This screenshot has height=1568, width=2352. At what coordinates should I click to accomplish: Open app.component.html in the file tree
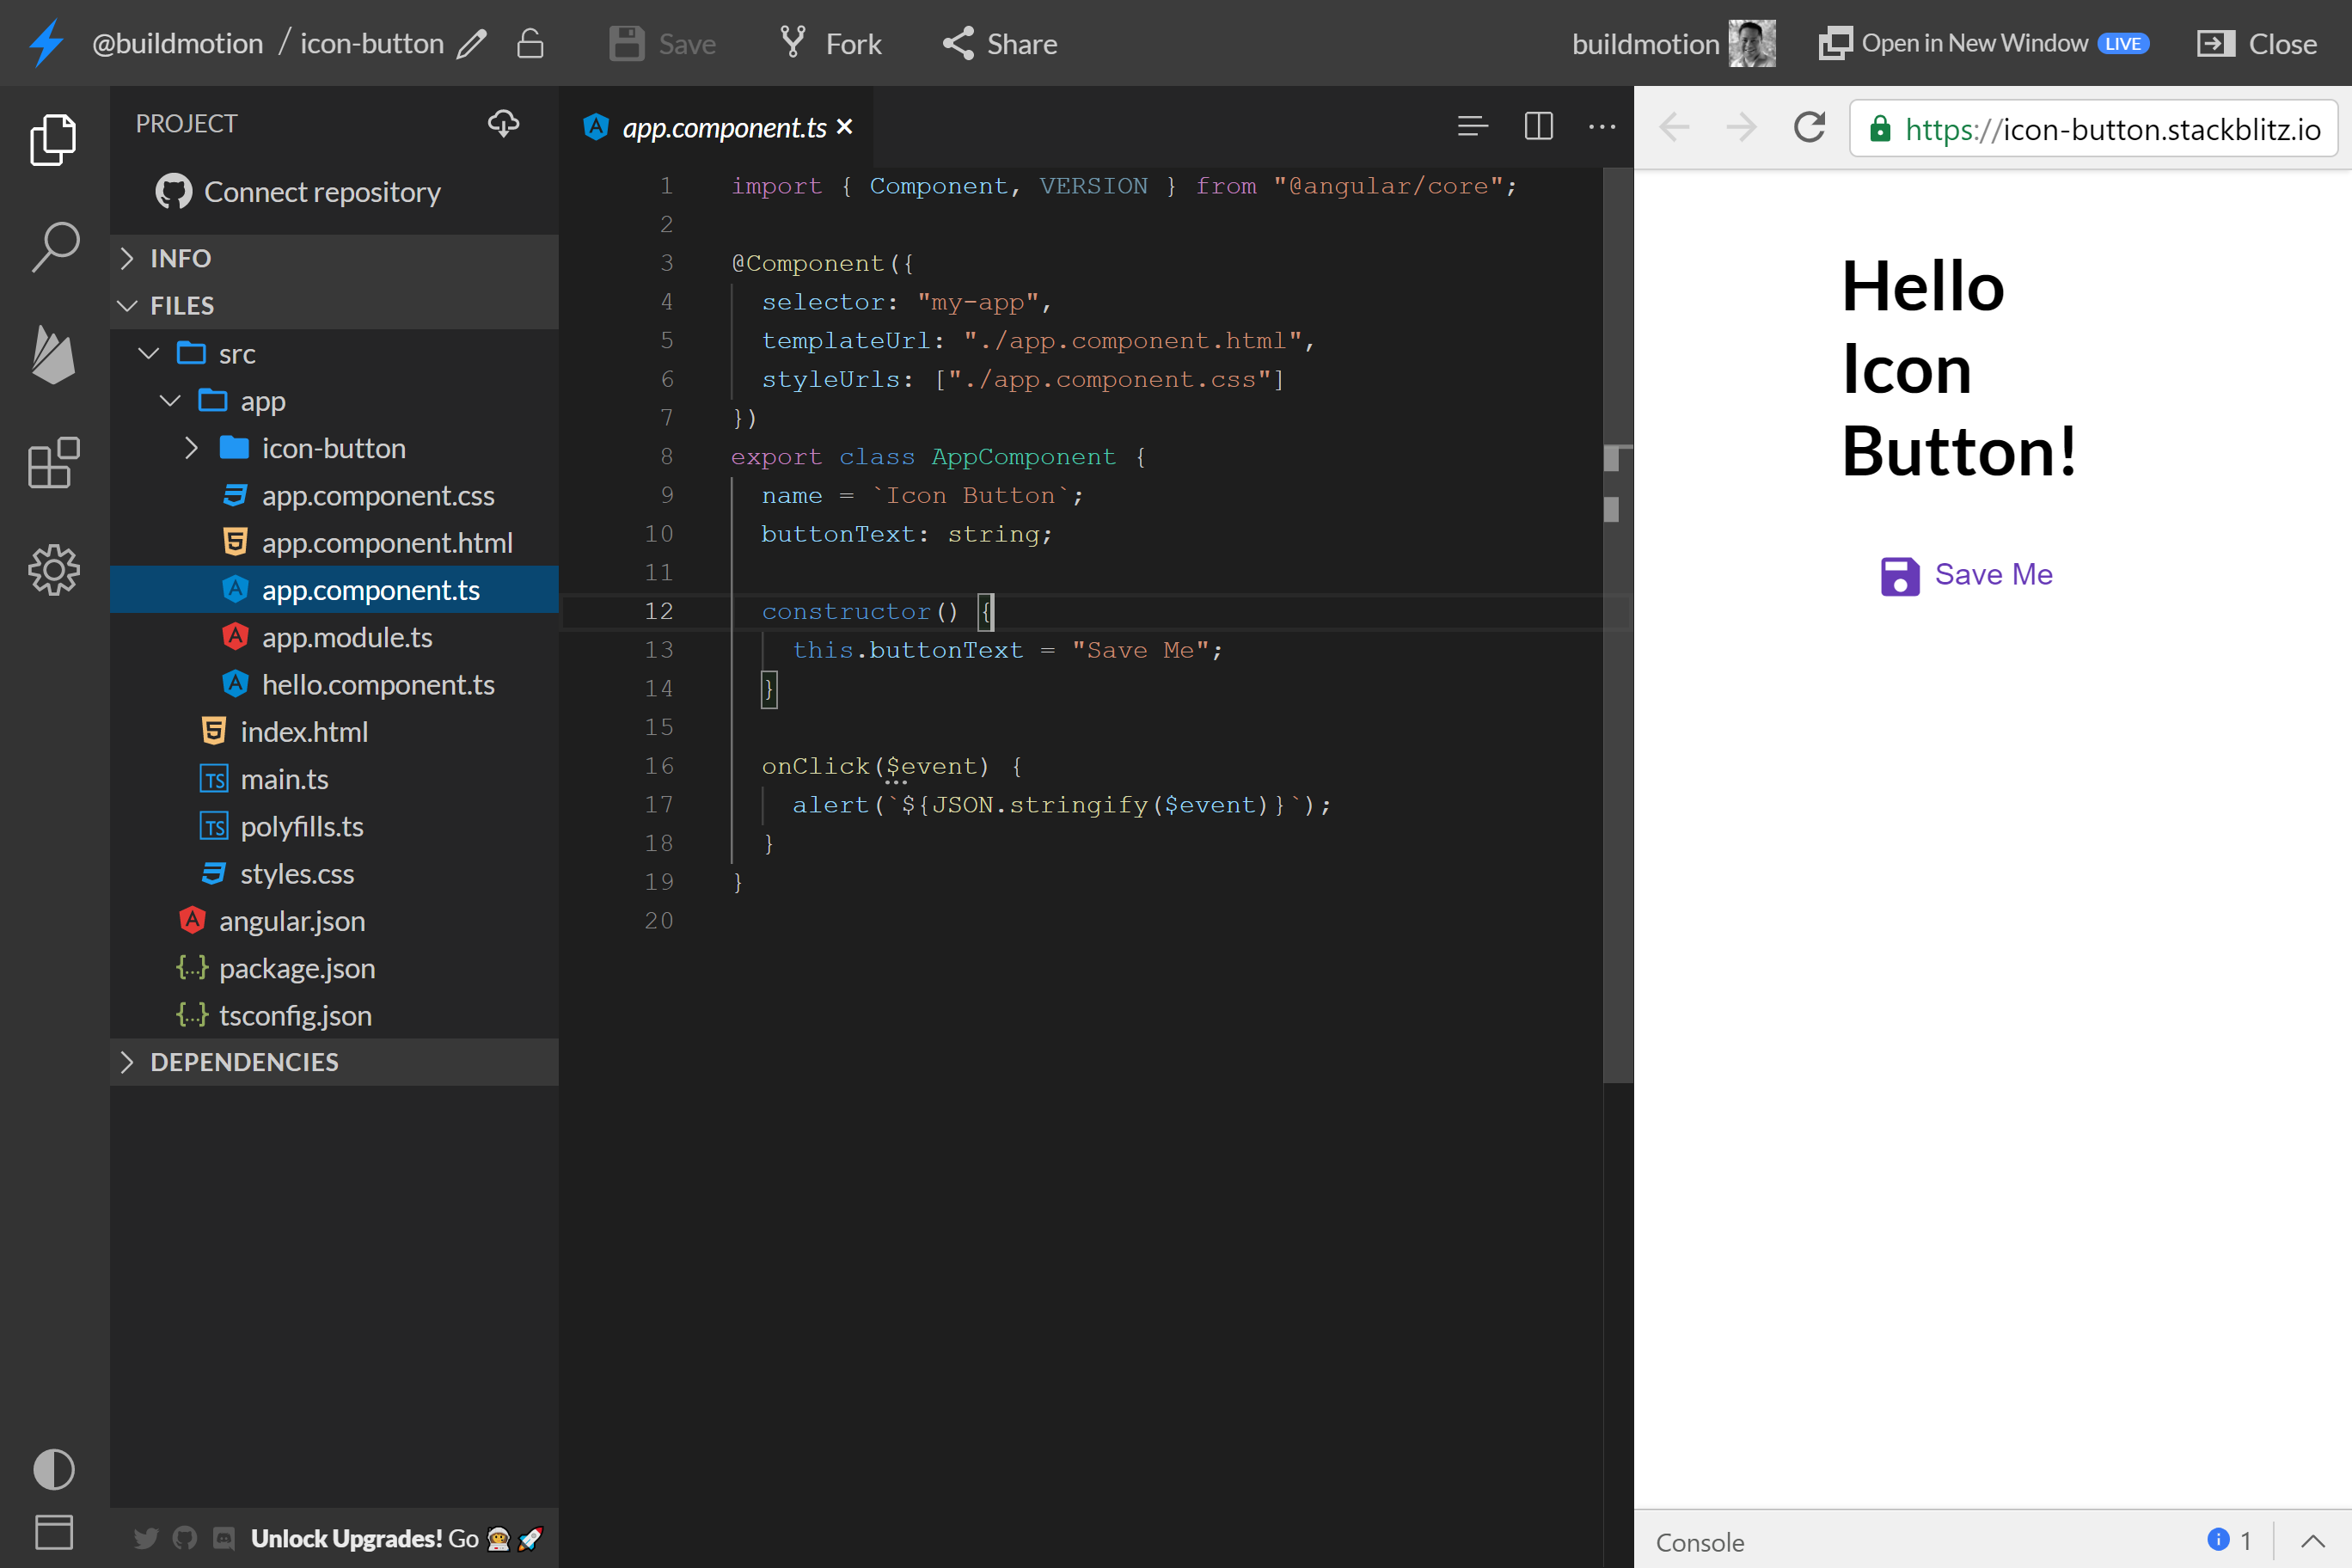point(386,543)
